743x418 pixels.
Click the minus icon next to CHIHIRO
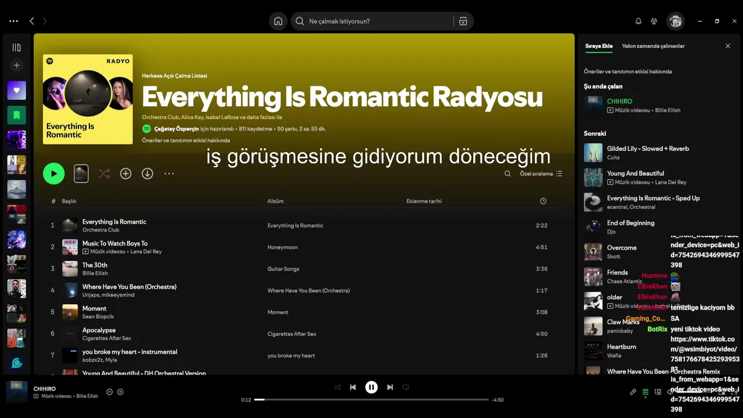click(x=109, y=392)
